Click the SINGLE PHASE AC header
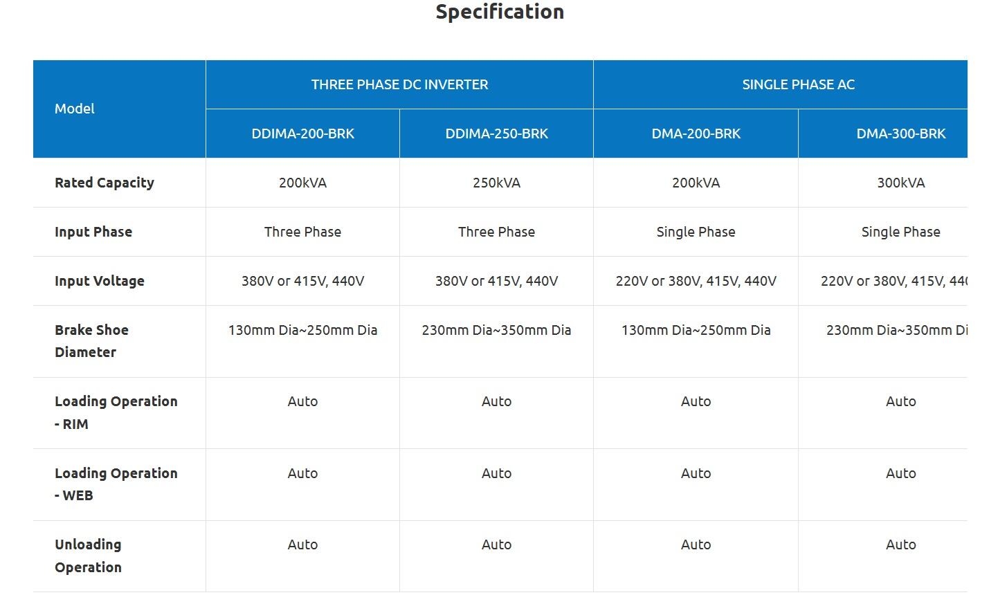The width and height of the screenshot is (998, 595). 798,84
